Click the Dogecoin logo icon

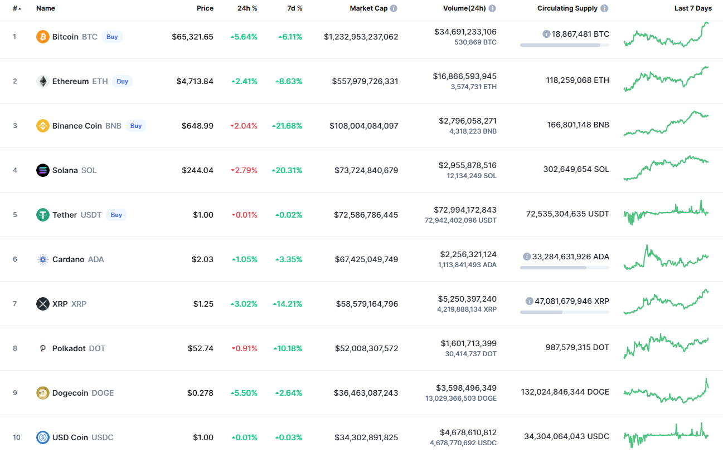43,393
